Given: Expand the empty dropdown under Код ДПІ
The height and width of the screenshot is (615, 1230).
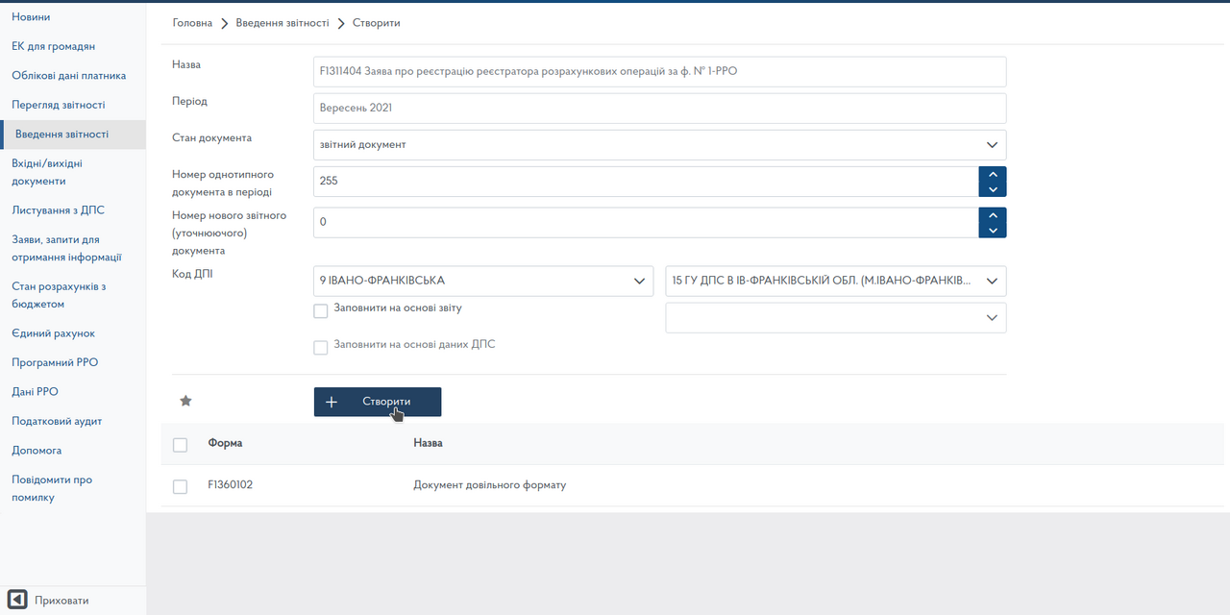Looking at the screenshot, I should pyautogui.click(x=835, y=318).
